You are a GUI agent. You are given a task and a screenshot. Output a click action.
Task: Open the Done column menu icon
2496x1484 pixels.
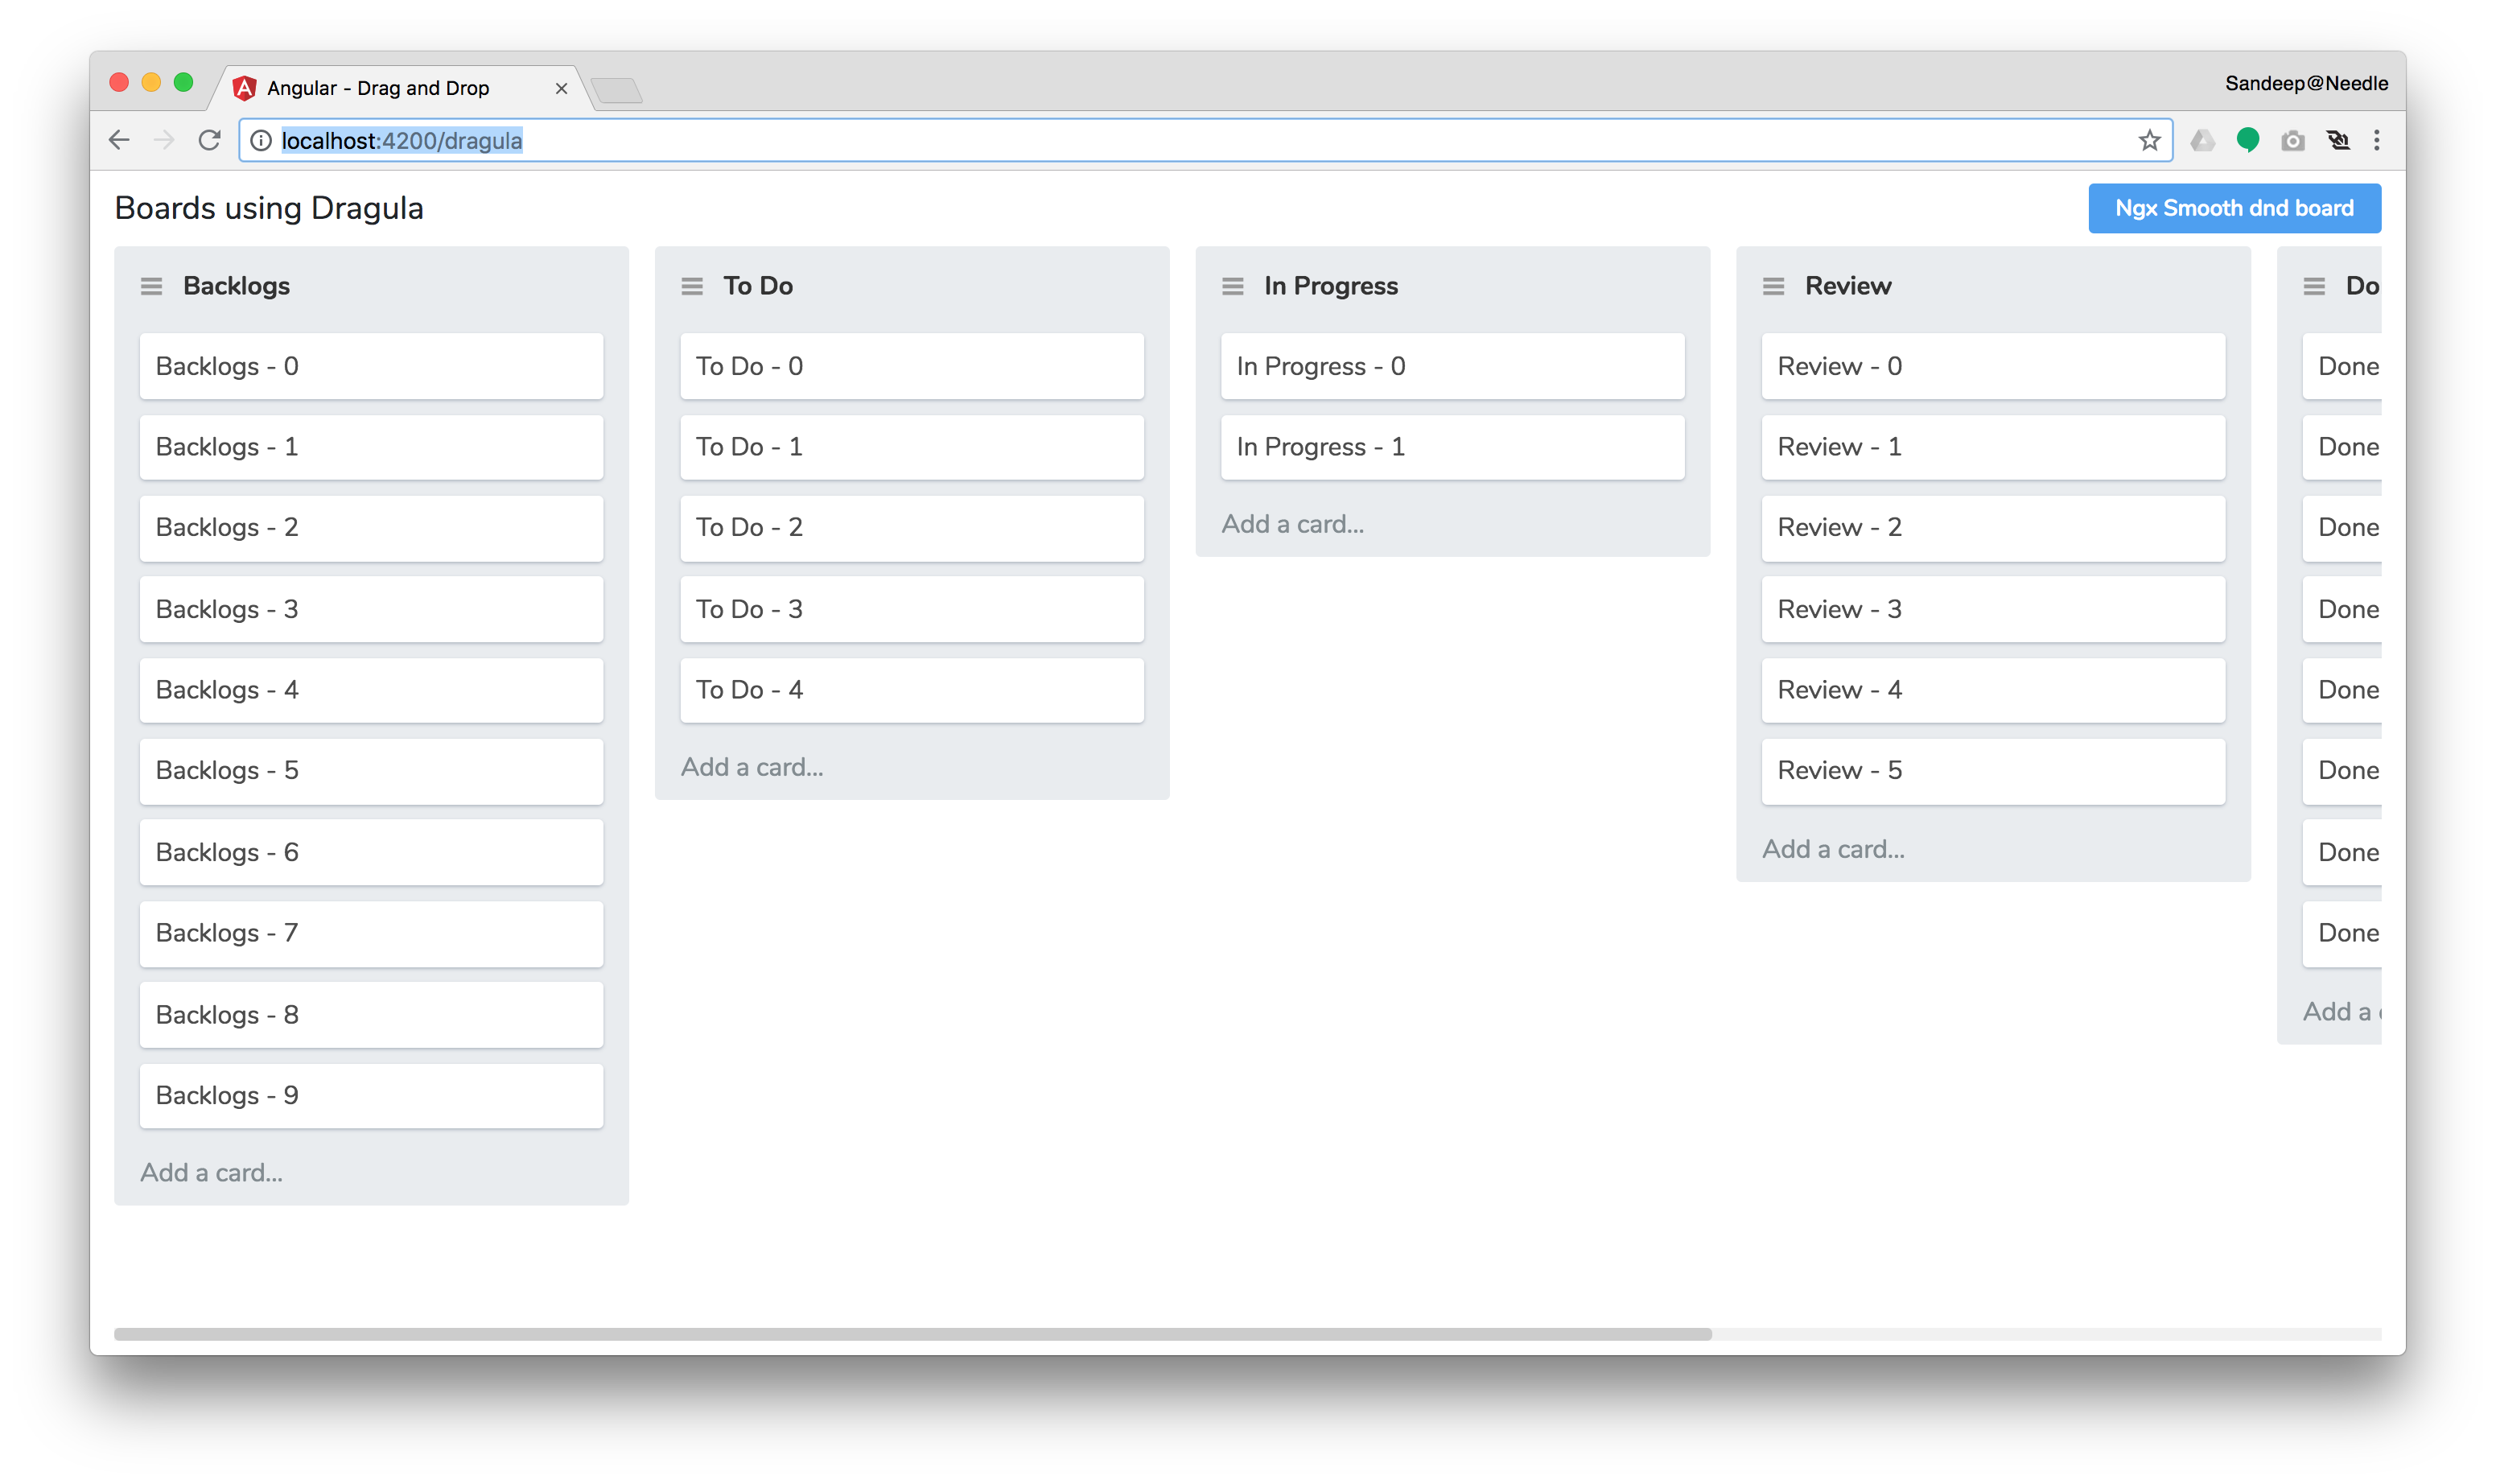[2315, 286]
